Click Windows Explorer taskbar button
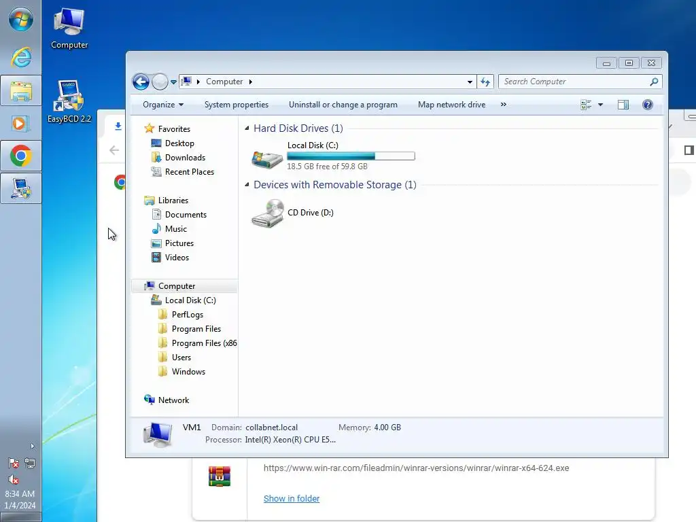Screen dimensions: 696x522 [21, 91]
